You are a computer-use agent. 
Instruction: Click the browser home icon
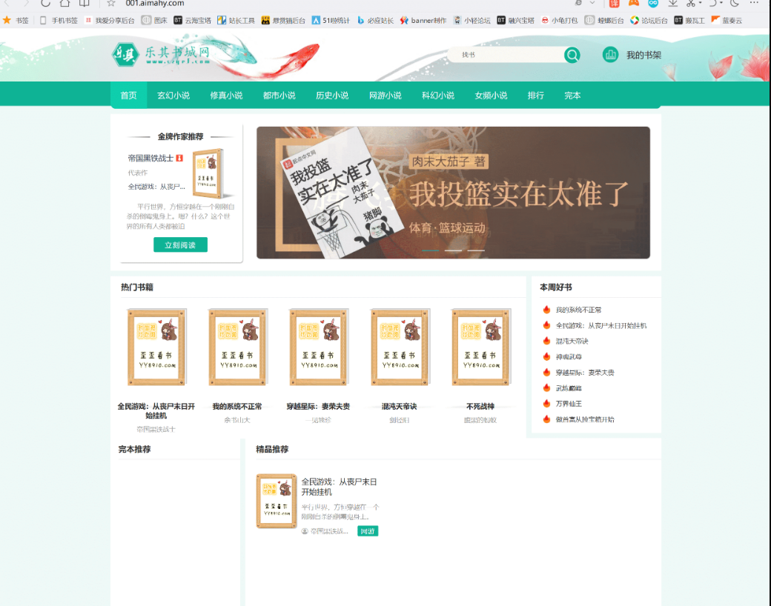point(65,3)
